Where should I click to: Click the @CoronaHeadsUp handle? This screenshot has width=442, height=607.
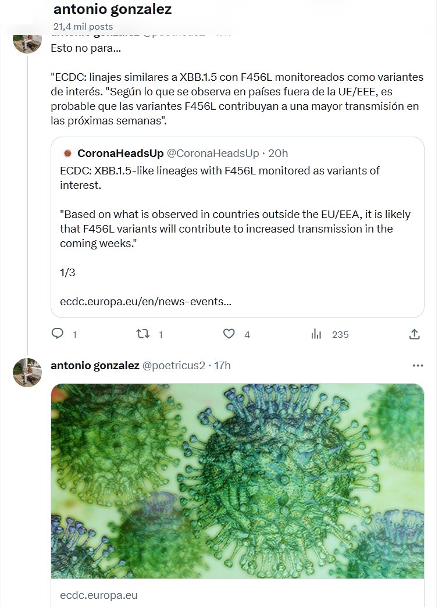pyautogui.click(x=212, y=153)
